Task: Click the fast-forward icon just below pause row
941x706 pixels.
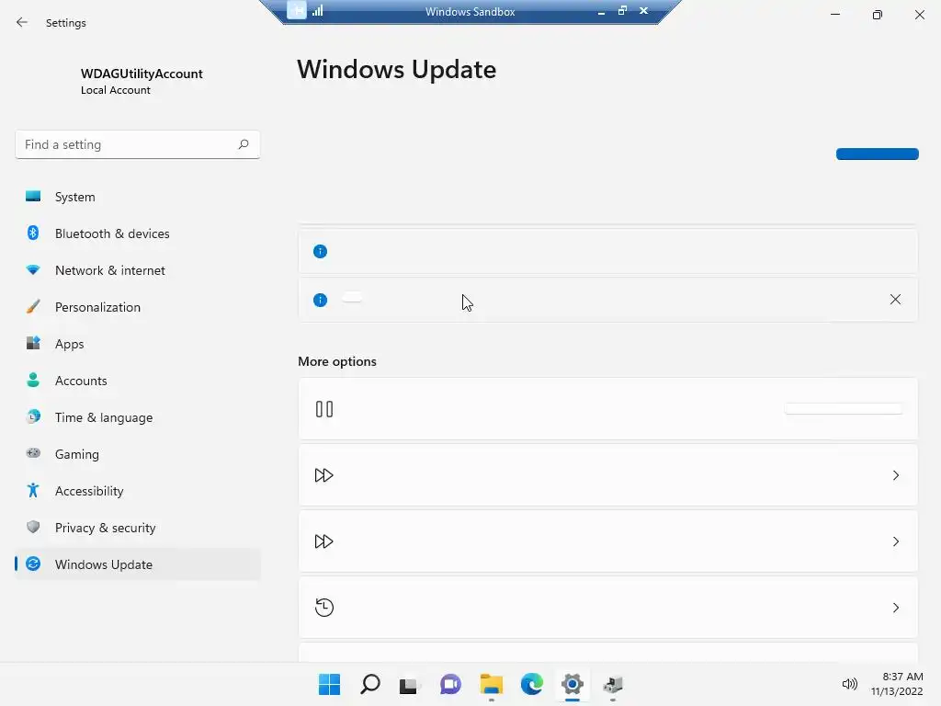Action: (x=324, y=475)
